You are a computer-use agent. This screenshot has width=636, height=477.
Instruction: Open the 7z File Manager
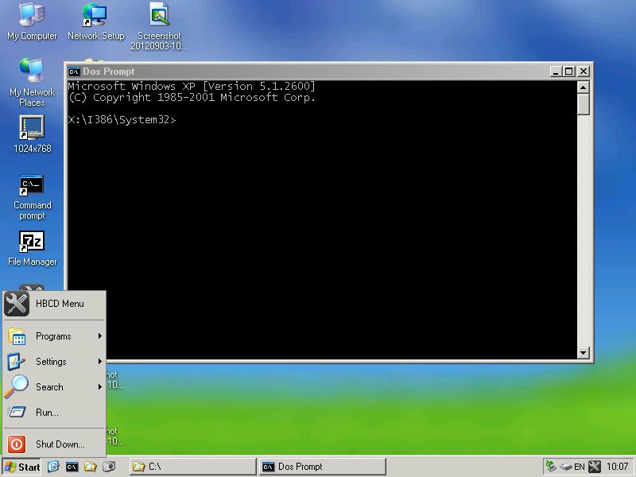(x=32, y=242)
